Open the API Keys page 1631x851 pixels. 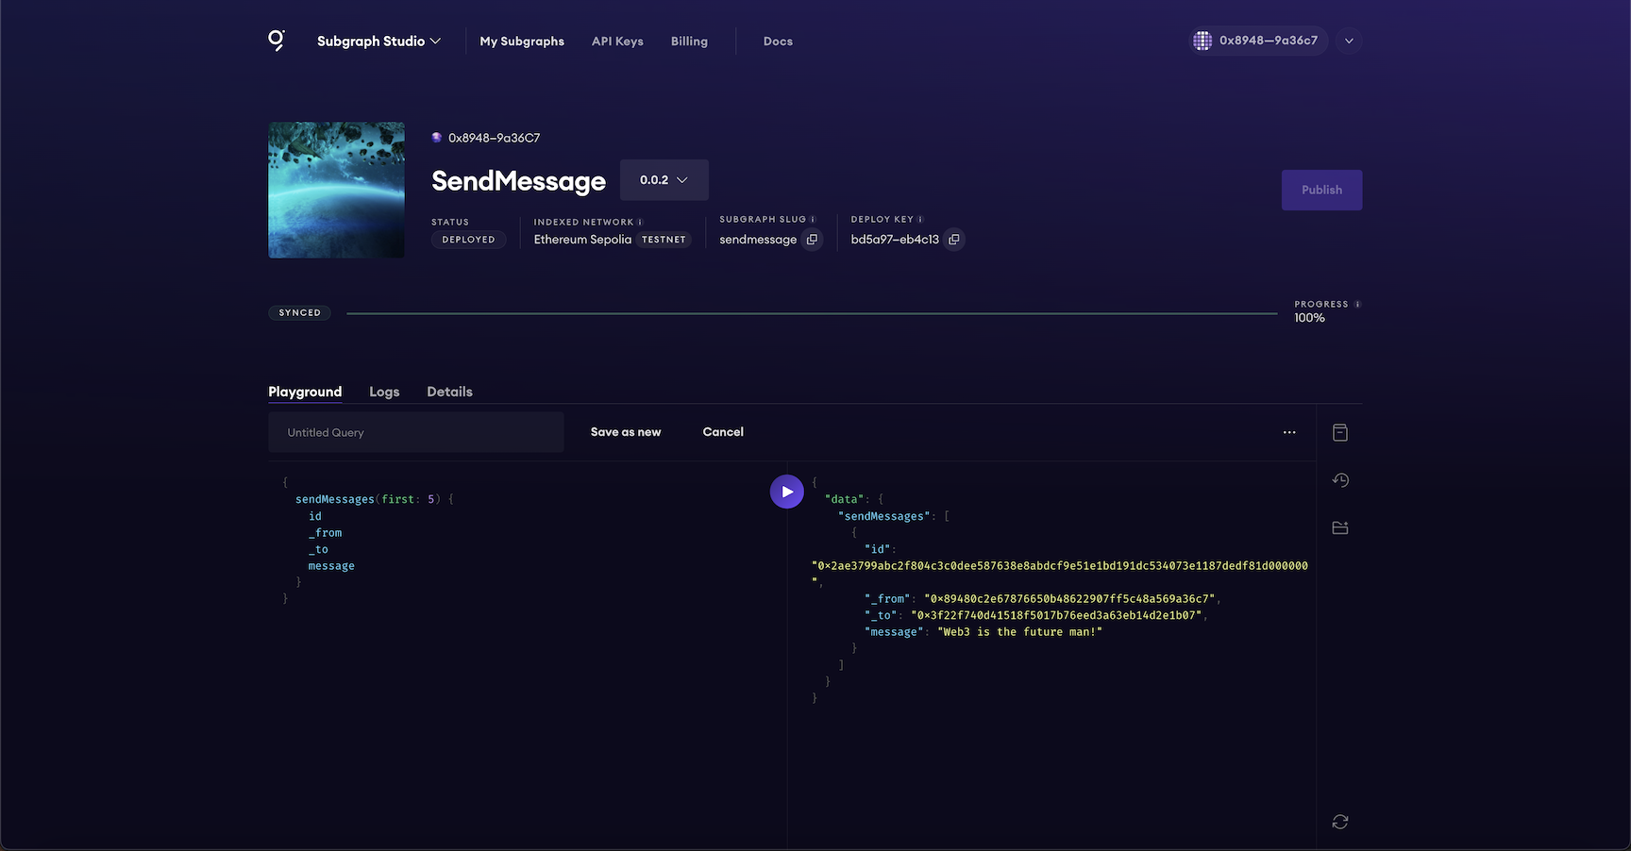pos(617,42)
